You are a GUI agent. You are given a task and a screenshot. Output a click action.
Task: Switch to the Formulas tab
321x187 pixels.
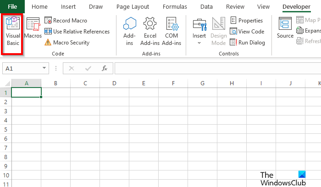(x=175, y=7)
